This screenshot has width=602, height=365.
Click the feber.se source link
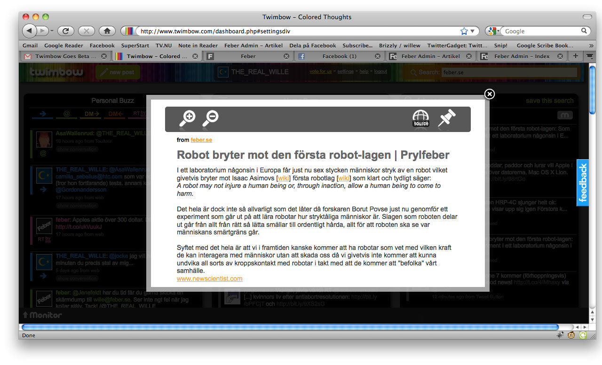(201, 140)
